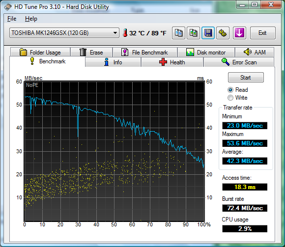285x247 pixels.
Task: Expand the TOSHIBA MK1246GSX drive dropdown
Action: [x=64, y=33]
